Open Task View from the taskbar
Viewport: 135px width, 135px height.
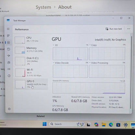[x=89, y=125]
